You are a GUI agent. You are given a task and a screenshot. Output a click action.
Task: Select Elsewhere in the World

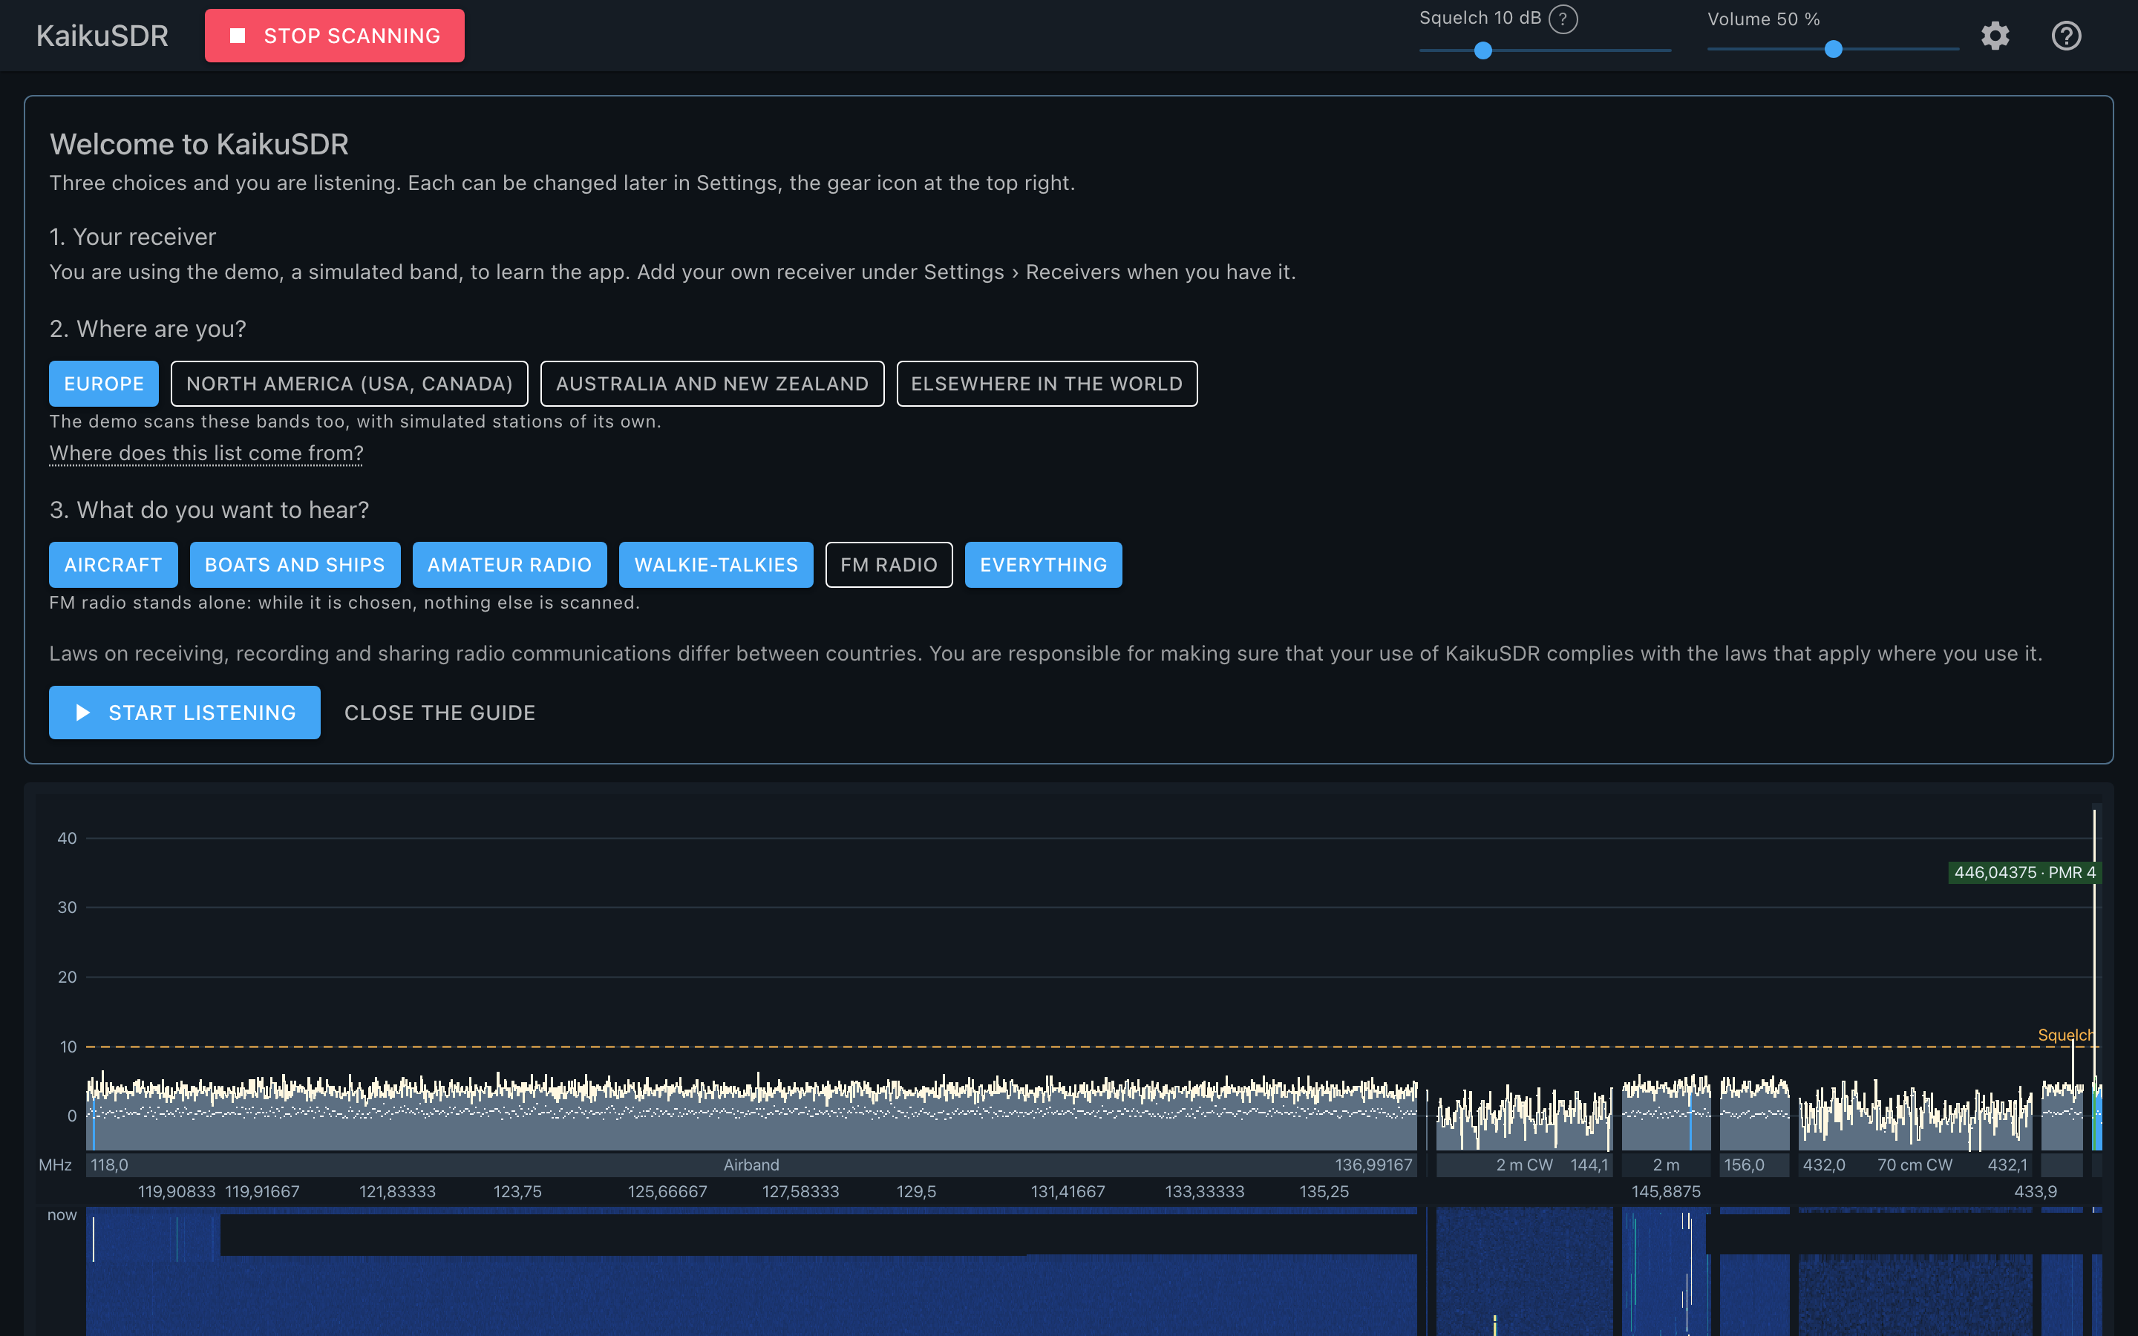click(1047, 384)
